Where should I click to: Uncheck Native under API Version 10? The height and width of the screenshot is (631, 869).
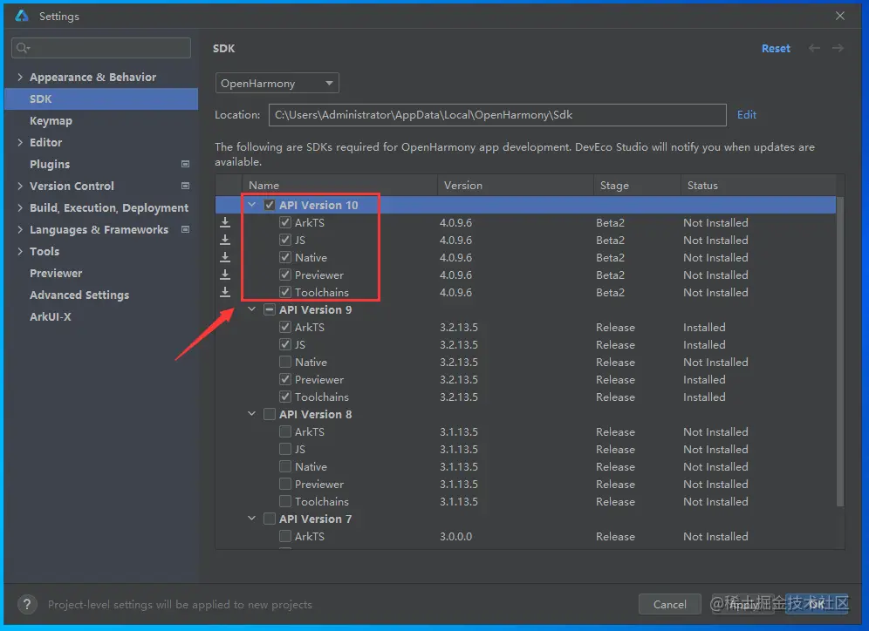(284, 257)
